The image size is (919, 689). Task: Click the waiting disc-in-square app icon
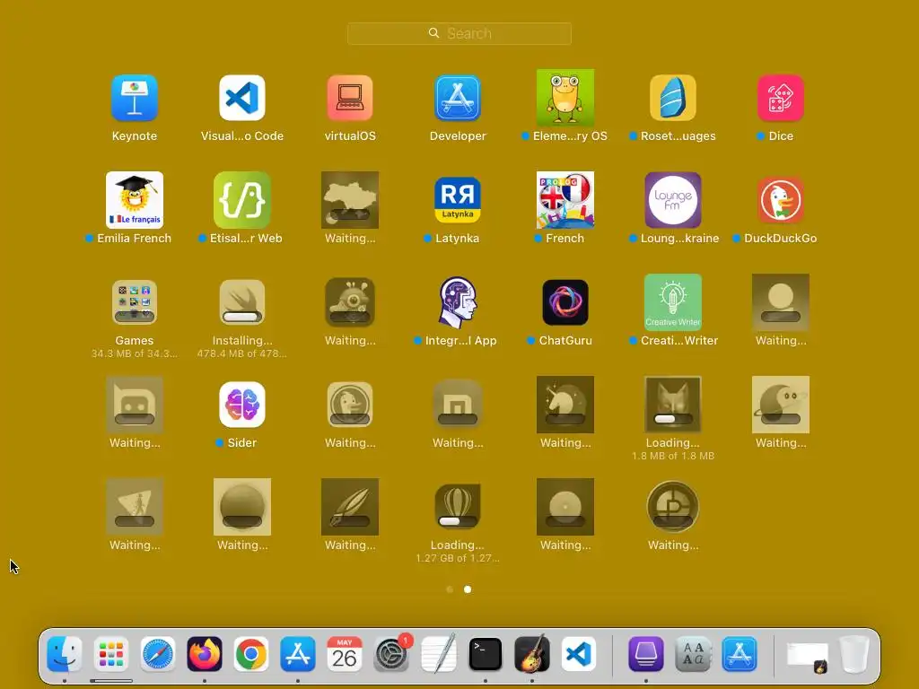[565, 507]
